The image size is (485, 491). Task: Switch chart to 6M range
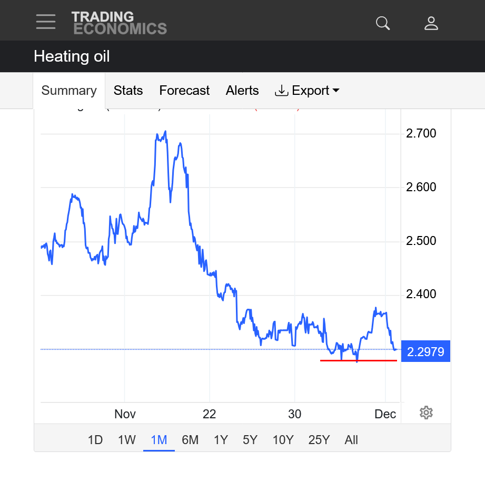click(x=190, y=440)
